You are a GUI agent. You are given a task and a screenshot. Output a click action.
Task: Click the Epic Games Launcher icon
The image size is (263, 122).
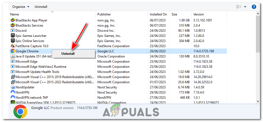tap(13, 36)
